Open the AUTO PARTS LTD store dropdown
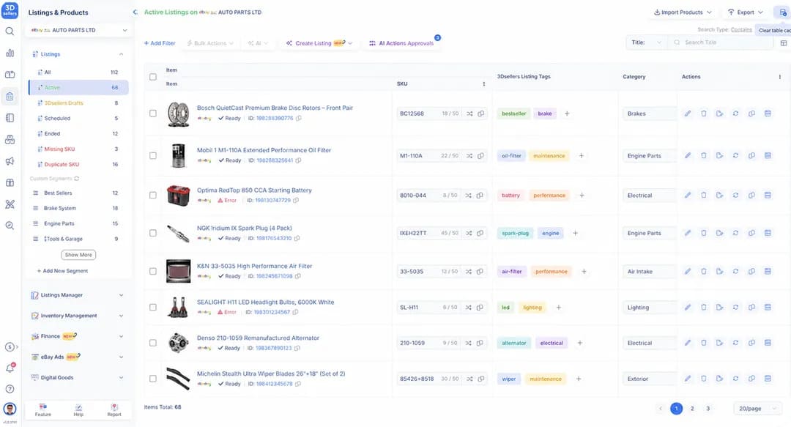This screenshot has width=791, height=427. [x=78, y=30]
